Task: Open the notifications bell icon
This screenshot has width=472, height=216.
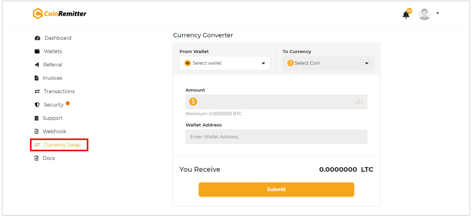Action: 406,14
